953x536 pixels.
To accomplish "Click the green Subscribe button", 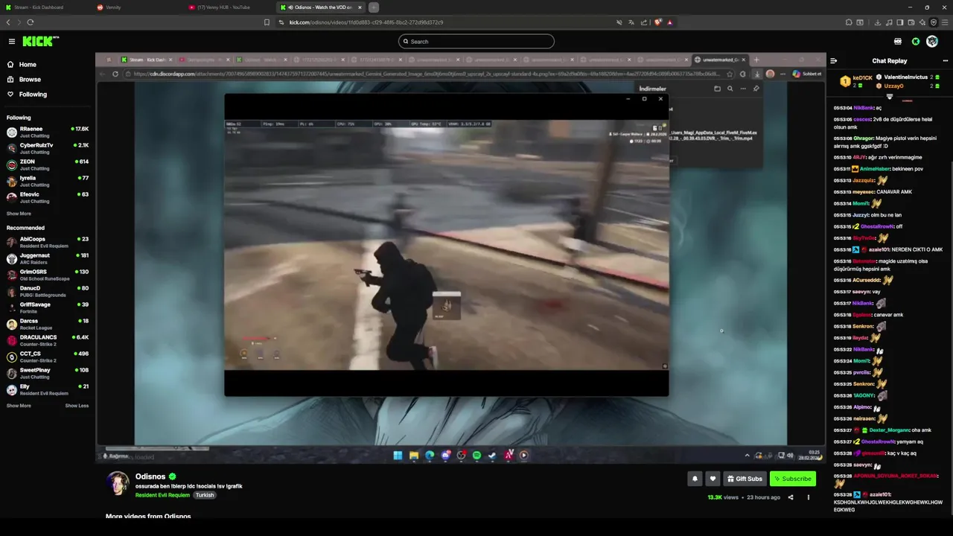I will [x=793, y=479].
